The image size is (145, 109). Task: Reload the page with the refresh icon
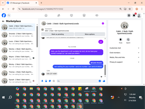13,9
